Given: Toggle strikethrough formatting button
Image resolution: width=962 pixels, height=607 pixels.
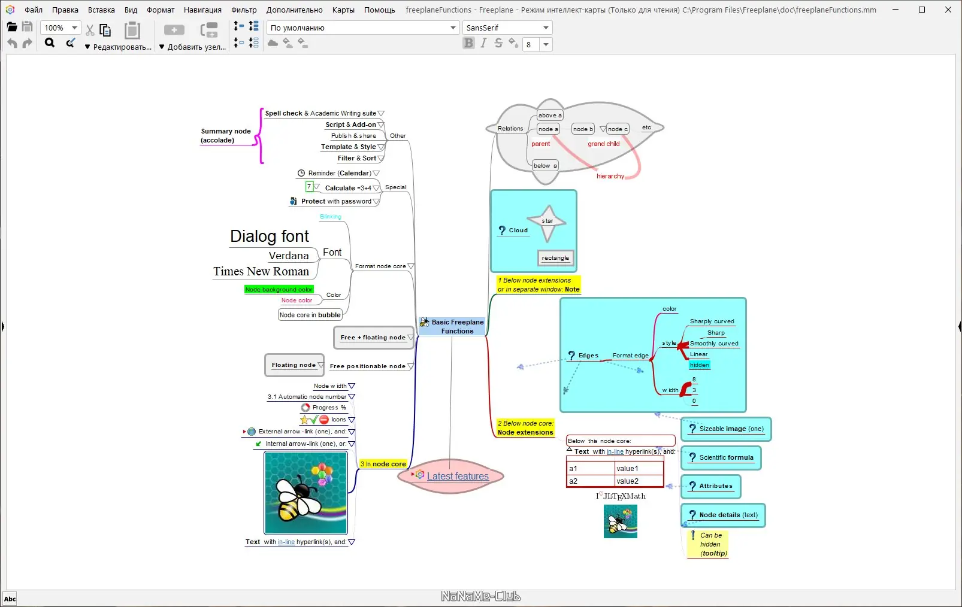Looking at the screenshot, I should click(x=498, y=43).
